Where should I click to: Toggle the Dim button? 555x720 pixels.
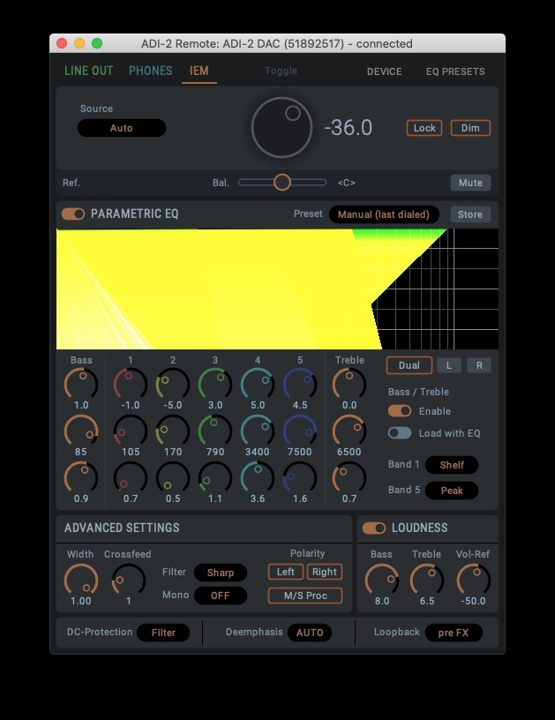[x=470, y=128]
